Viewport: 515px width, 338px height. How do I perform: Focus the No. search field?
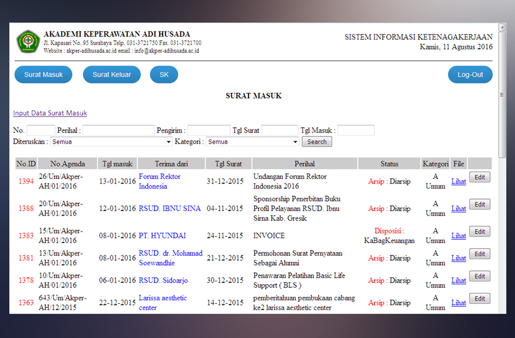point(41,130)
